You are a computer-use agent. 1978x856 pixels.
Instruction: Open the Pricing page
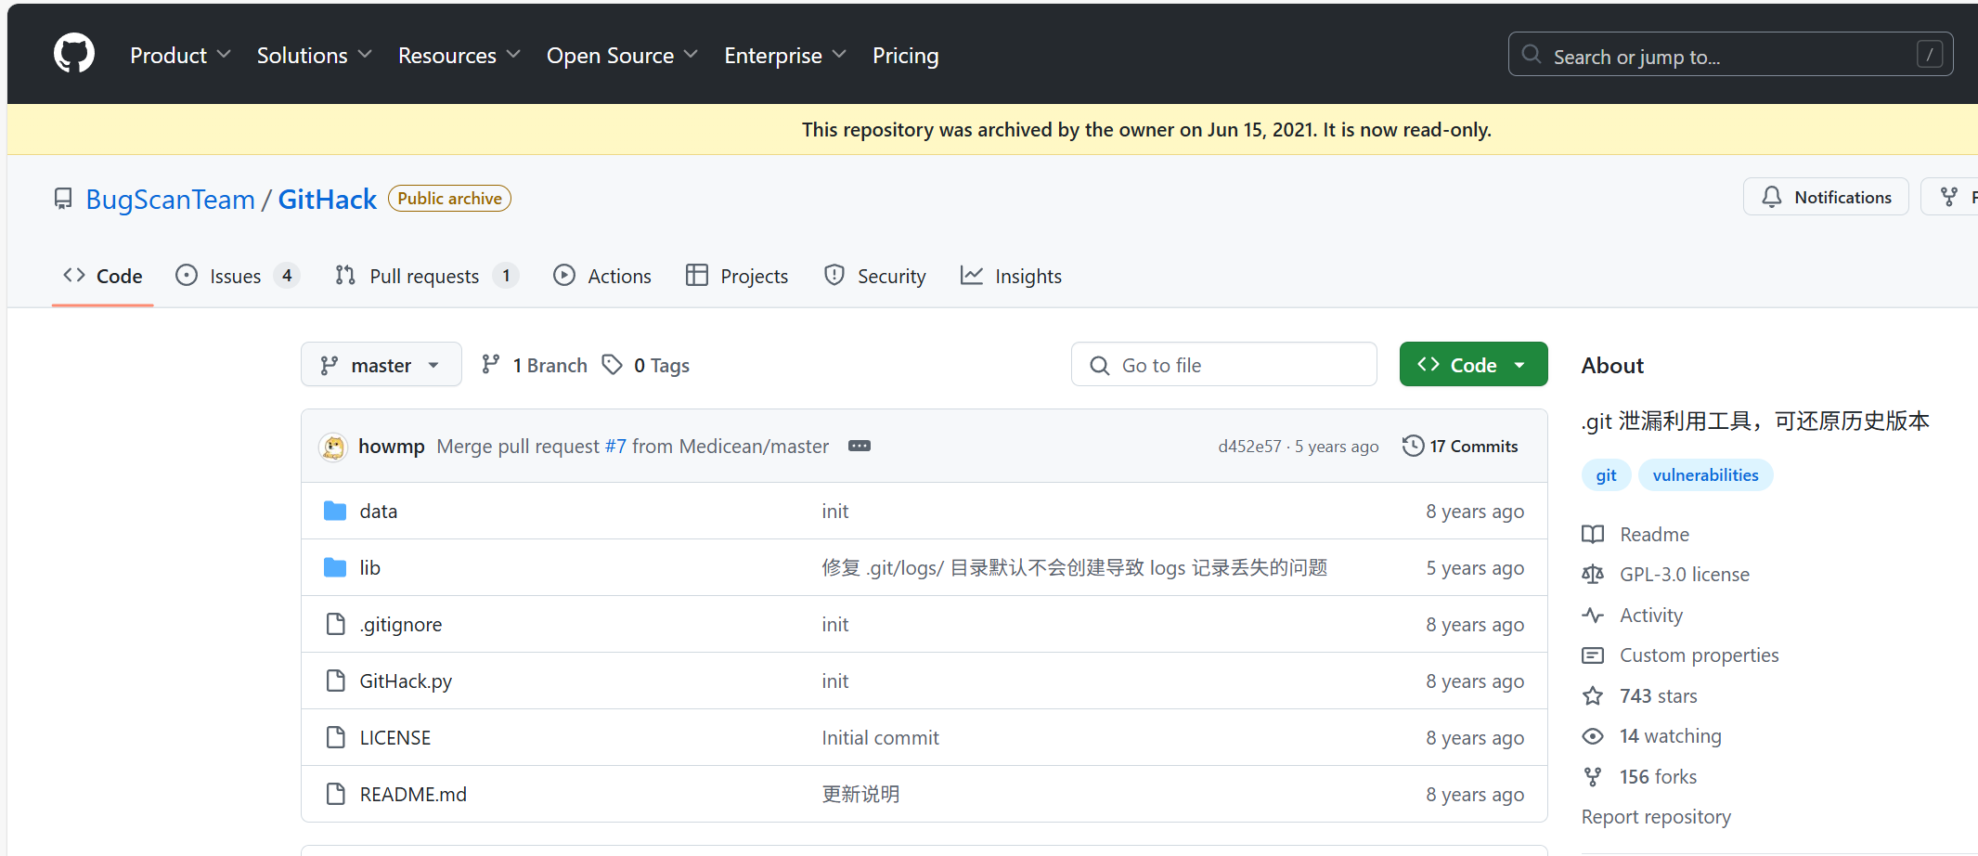(905, 56)
